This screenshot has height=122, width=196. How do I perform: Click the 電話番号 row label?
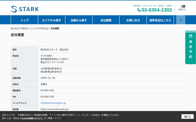coord(17,91)
